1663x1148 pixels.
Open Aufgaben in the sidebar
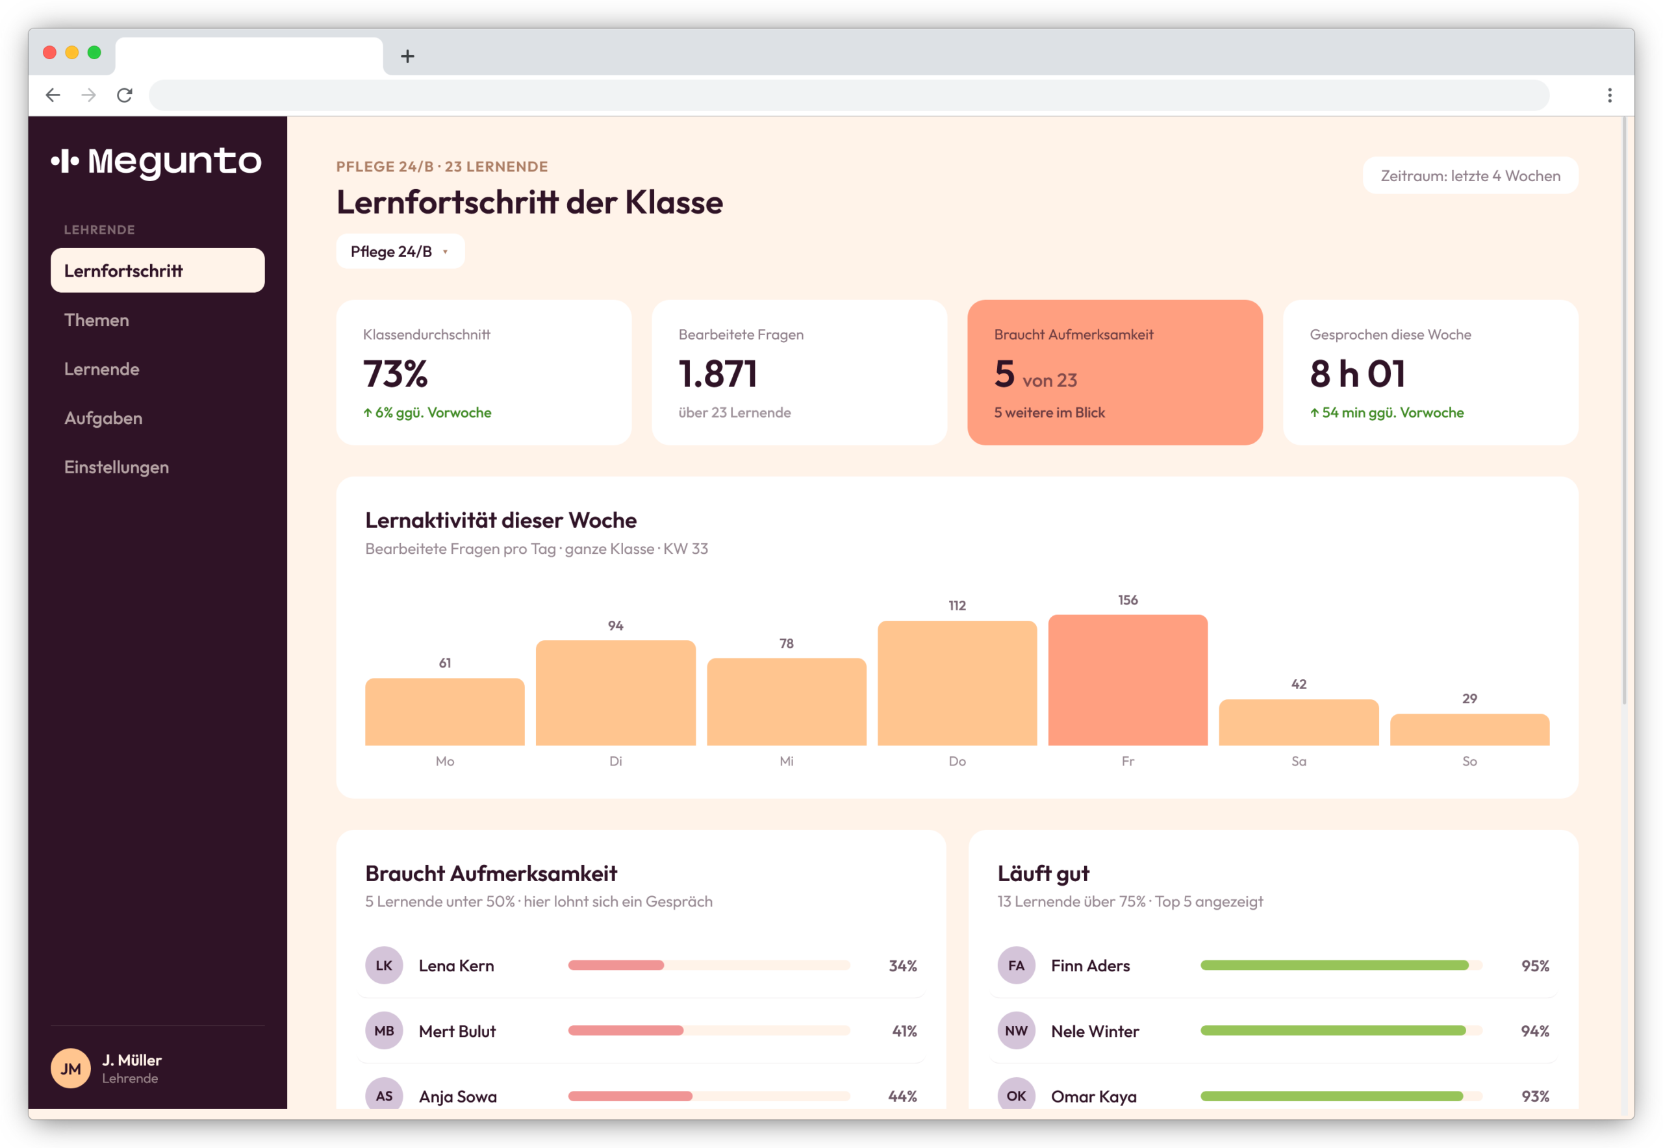158,418
